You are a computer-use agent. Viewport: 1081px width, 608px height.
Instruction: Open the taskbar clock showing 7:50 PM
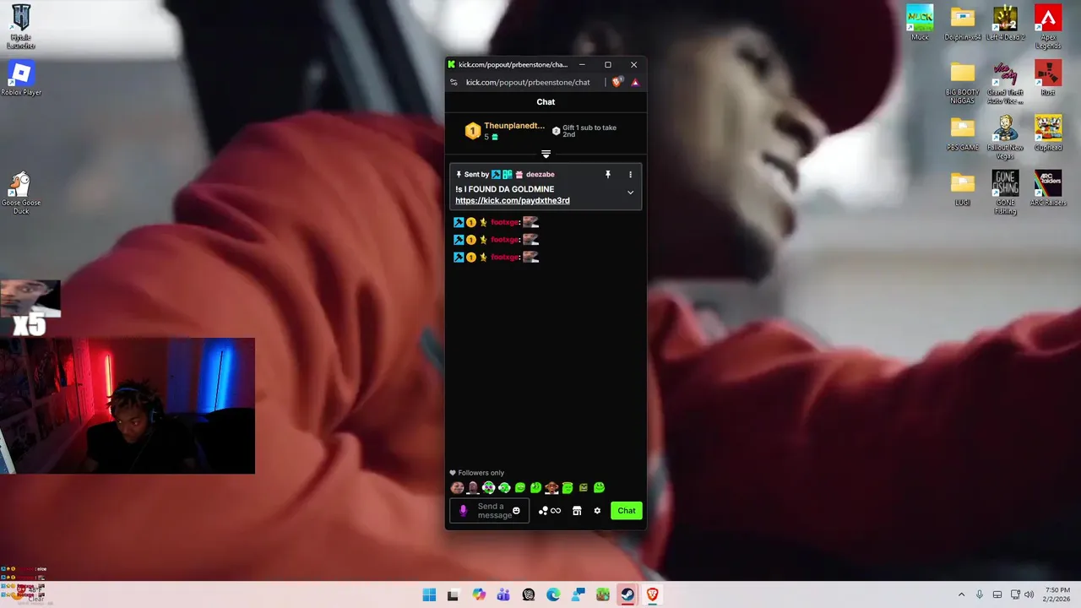pyautogui.click(x=1057, y=594)
